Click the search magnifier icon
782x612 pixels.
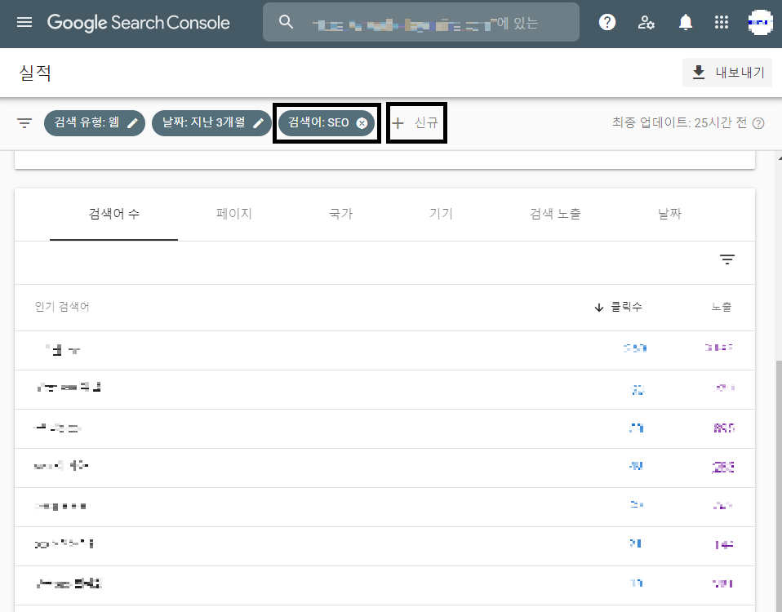(286, 21)
